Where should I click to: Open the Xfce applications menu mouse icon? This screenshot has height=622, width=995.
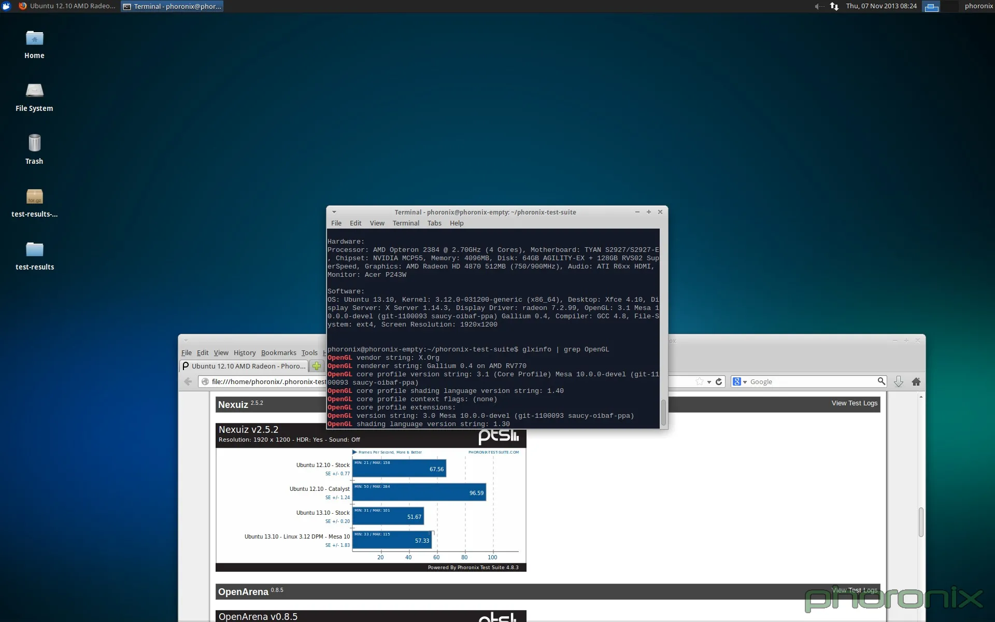point(6,6)
